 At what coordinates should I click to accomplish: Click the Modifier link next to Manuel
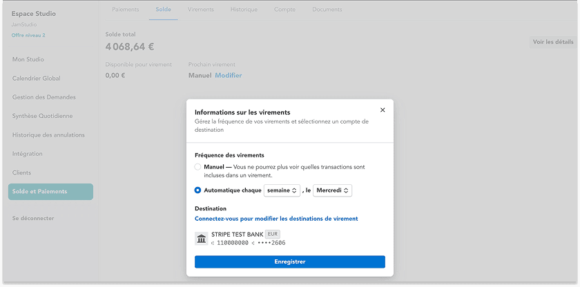pos(229,75)
